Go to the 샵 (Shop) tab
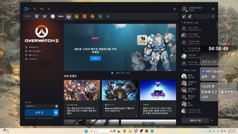Screen dimensions: 238x134 point(49,9)
